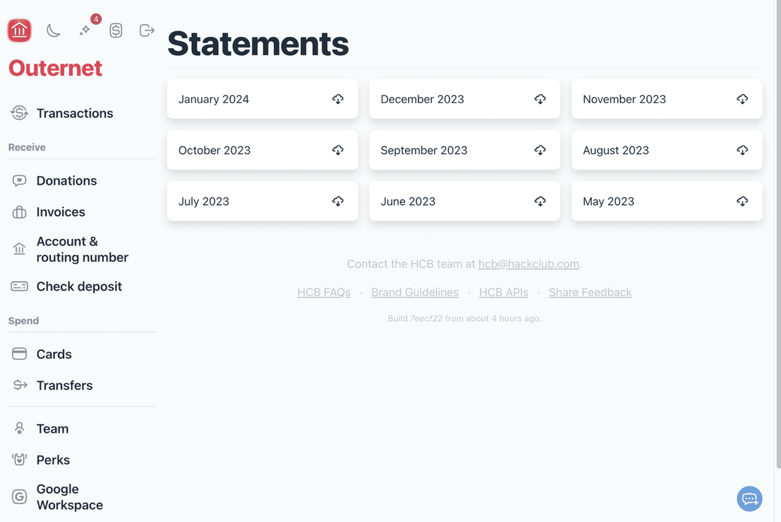This screenshot has width=781, height=522.
Task: Click the Share Feedback link
Action: pos(590,292)
